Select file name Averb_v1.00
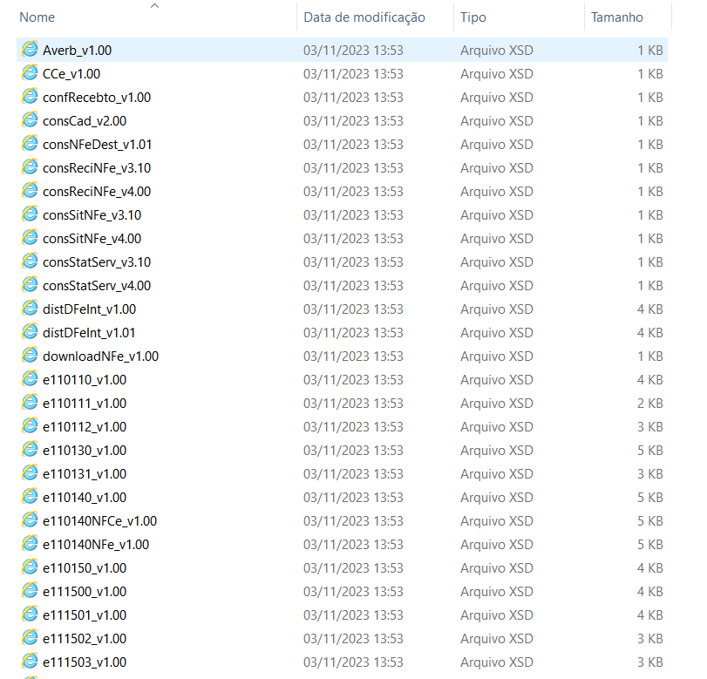The height and width of the screenshot is (679, 707). (x=77, y=50)
